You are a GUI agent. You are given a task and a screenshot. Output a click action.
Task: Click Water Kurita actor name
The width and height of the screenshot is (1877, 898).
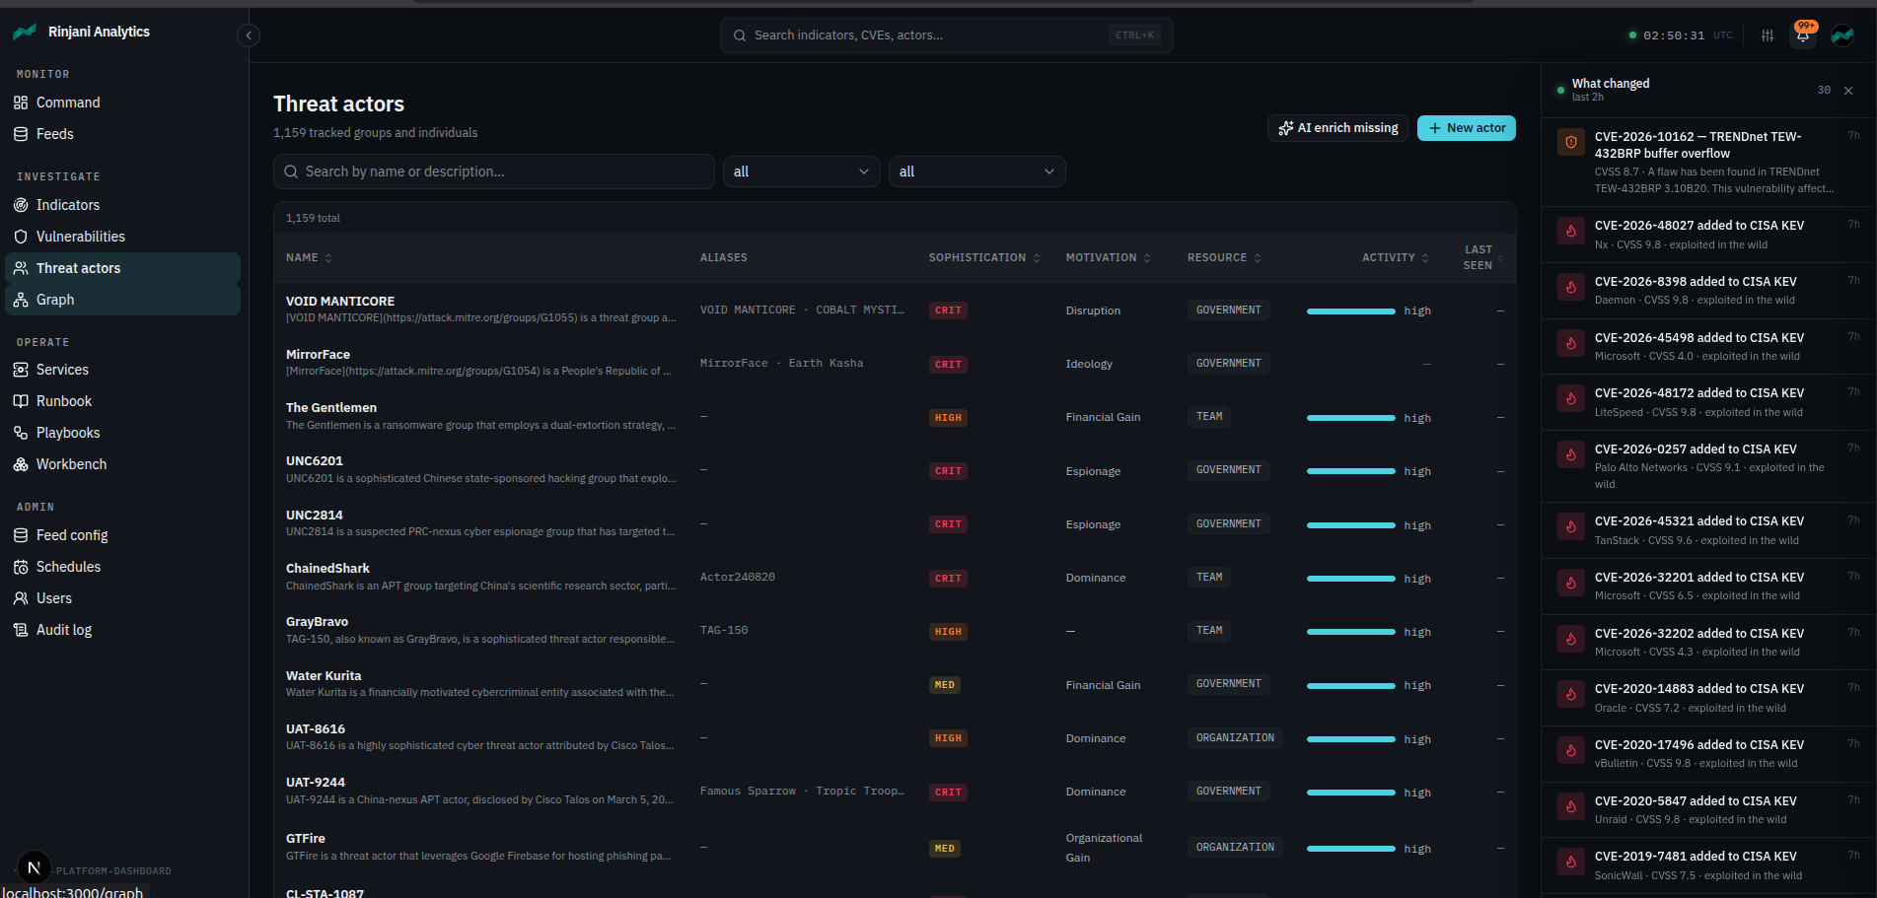pos(324,676)
